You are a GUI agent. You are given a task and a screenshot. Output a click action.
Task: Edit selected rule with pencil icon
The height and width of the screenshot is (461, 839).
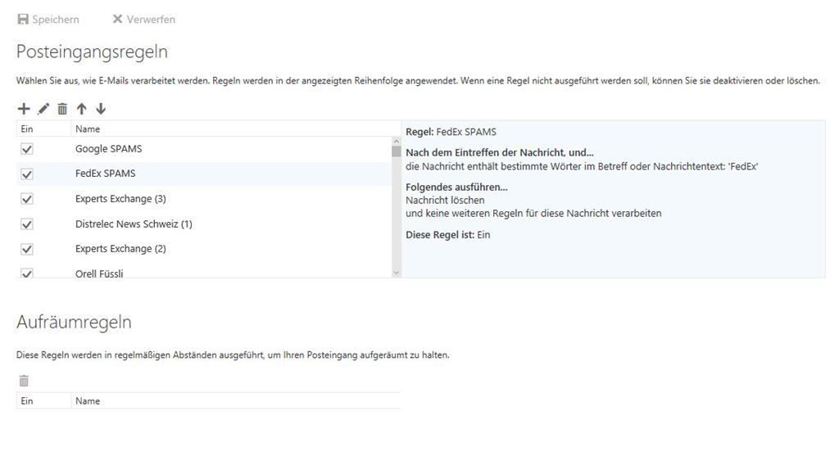pos(43,109)
